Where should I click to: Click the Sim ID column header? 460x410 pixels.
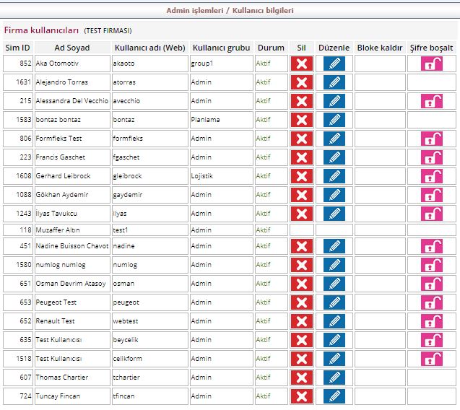(17, 48)
